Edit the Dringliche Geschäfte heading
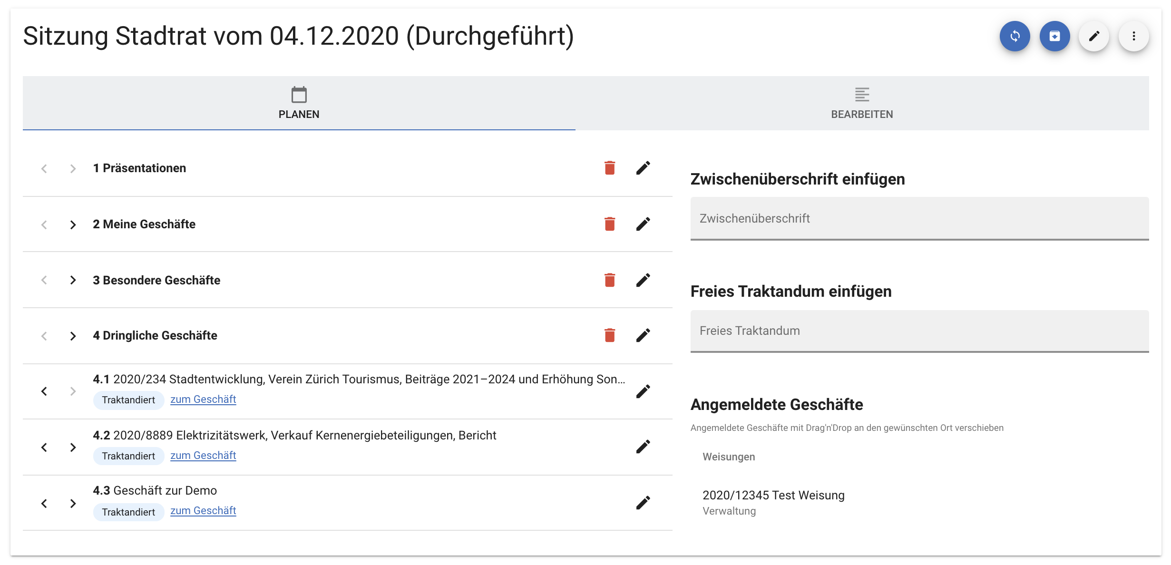This screenshot has width=1171, height=565. tap(643, 335)
